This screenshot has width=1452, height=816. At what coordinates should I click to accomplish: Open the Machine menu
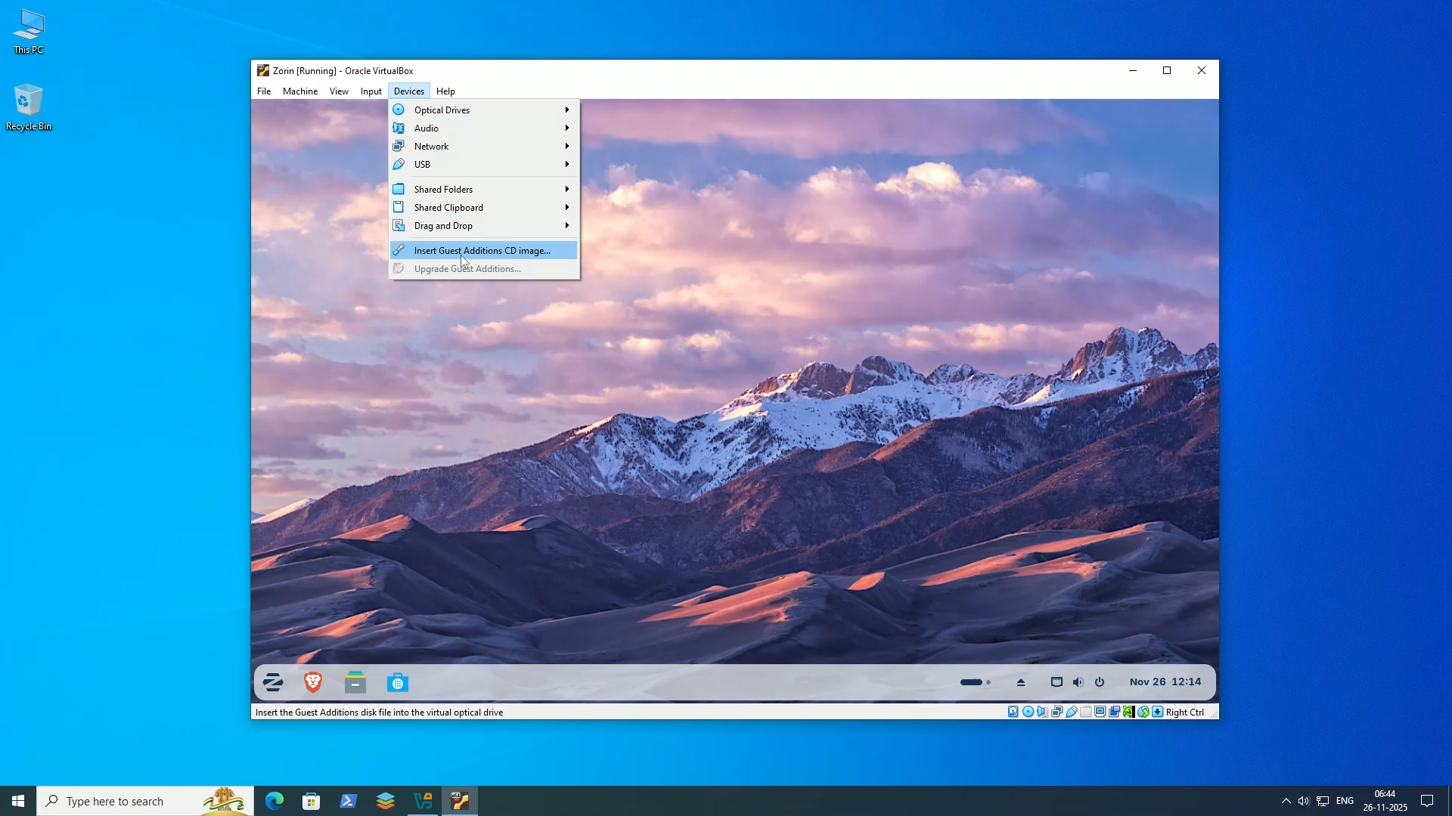pos(300,91)
